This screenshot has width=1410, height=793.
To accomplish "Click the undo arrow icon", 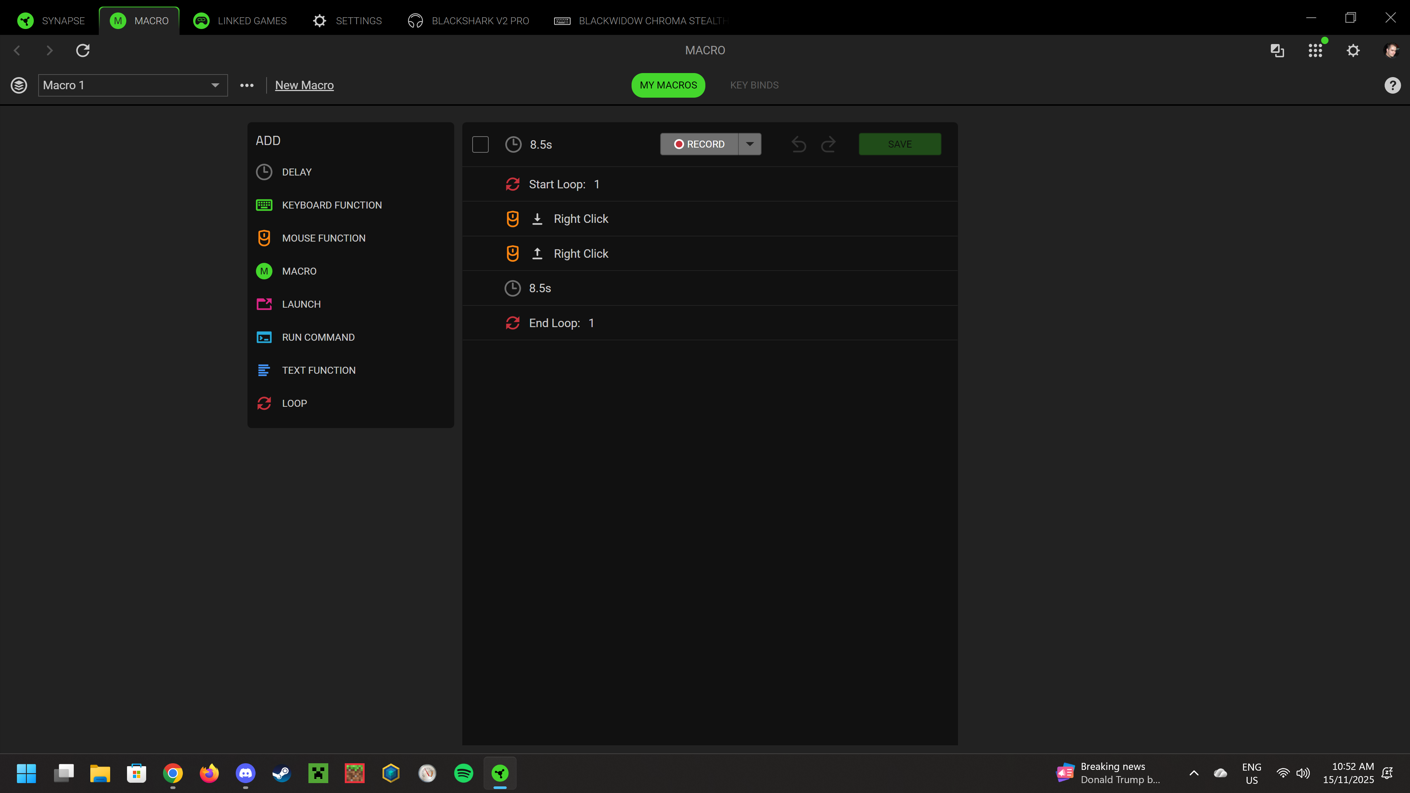I will [799, 145].
